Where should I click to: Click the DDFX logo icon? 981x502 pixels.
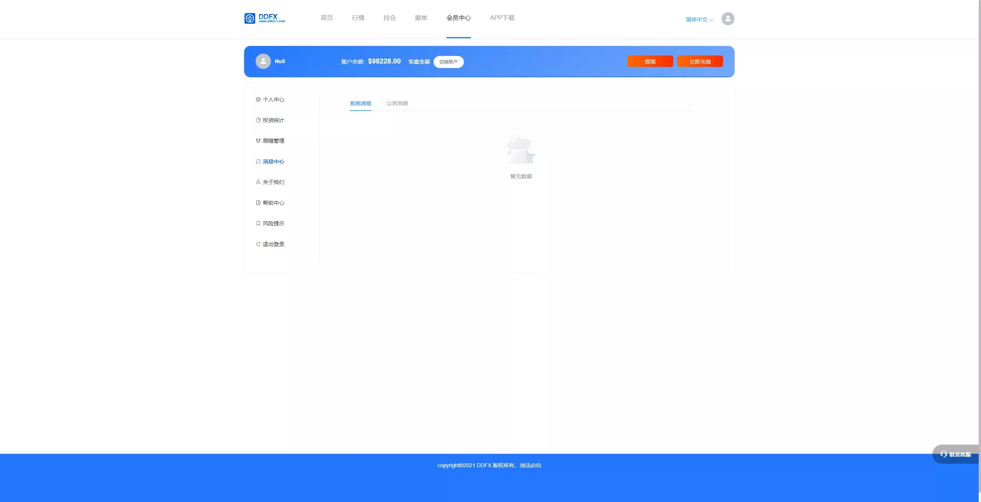click(250, 18)
